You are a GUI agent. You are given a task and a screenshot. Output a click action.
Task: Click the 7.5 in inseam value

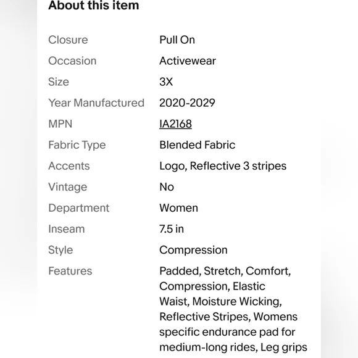[172, 229]
